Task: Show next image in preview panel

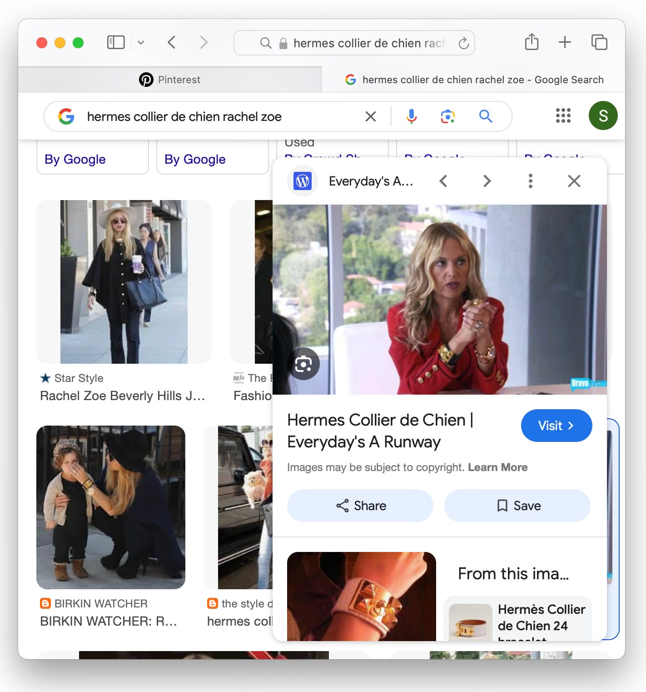Action: coord(487,181)
